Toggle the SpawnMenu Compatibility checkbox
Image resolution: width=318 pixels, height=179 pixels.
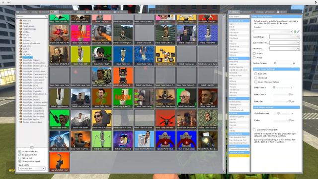[254, 129]
